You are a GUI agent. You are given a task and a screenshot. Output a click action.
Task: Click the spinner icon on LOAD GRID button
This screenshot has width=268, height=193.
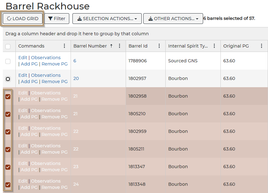tap(9, 19)
